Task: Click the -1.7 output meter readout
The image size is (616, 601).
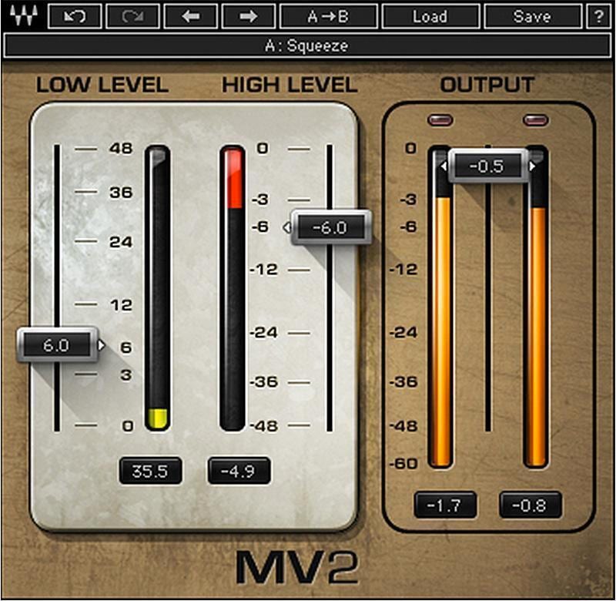Action: coord(444,505)
